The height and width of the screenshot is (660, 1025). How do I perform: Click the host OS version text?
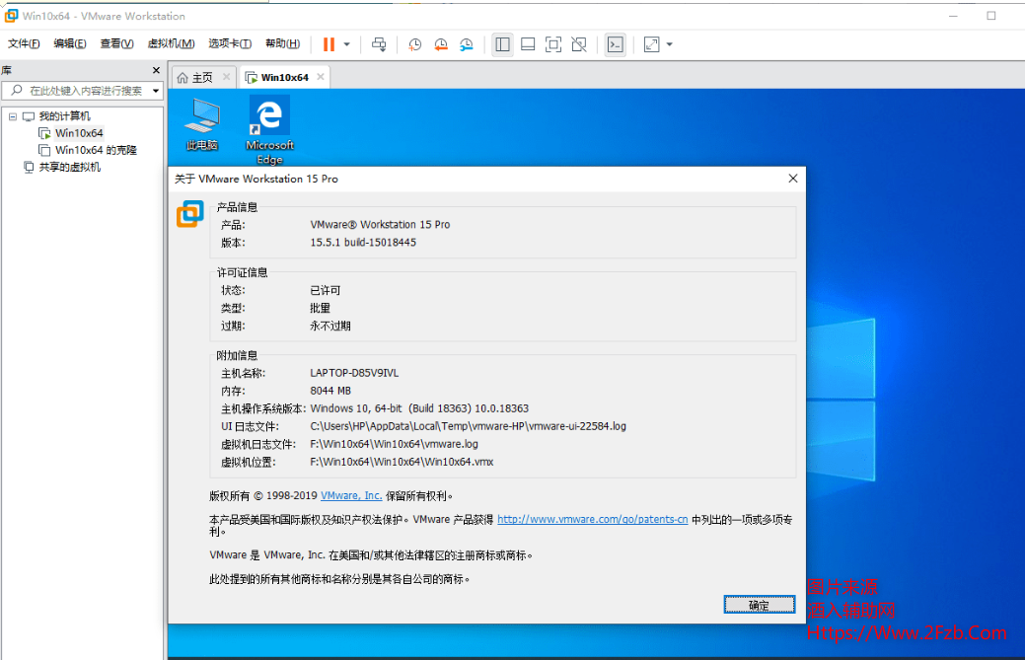(419, 408)
